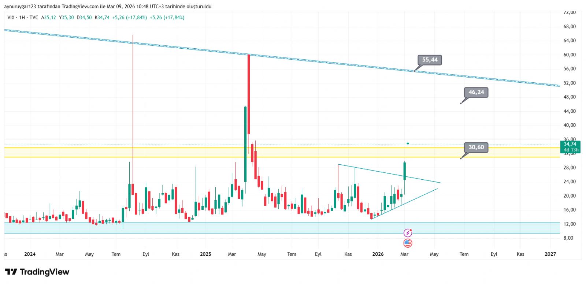
Task: Click the VIX symbol name in legend
Action: point(11,18)
